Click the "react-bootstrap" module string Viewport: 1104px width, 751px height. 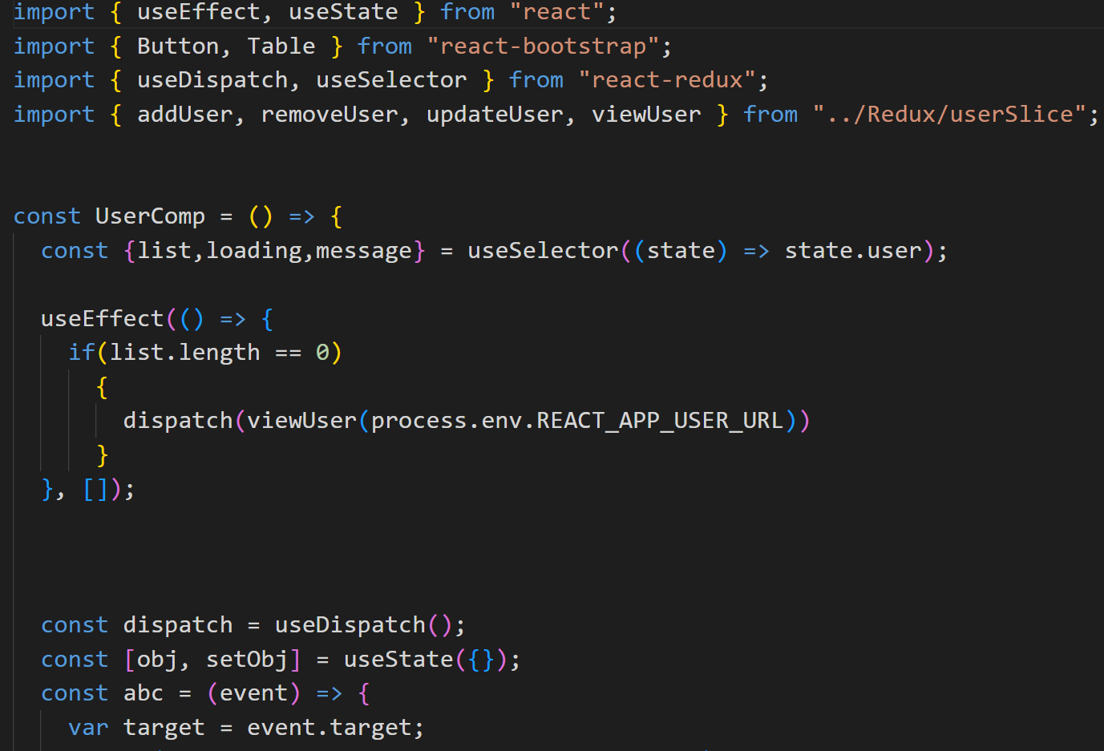(x=543, y=46)
